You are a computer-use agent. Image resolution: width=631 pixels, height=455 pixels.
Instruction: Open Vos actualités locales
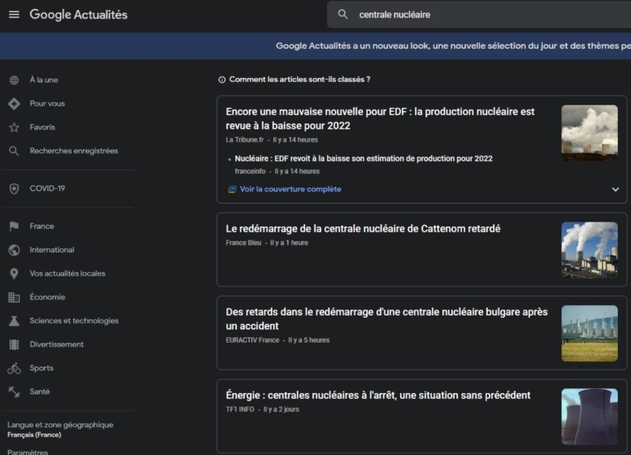point(67,274)
